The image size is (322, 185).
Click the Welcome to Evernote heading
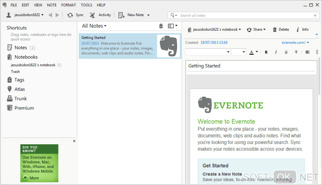coord(226,122)
